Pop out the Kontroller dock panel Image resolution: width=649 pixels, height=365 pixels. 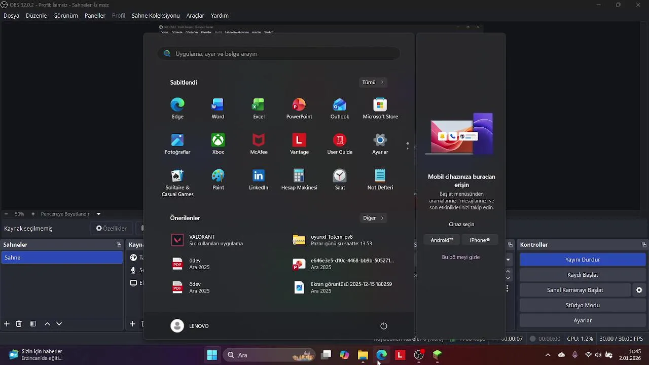(644, 245)
